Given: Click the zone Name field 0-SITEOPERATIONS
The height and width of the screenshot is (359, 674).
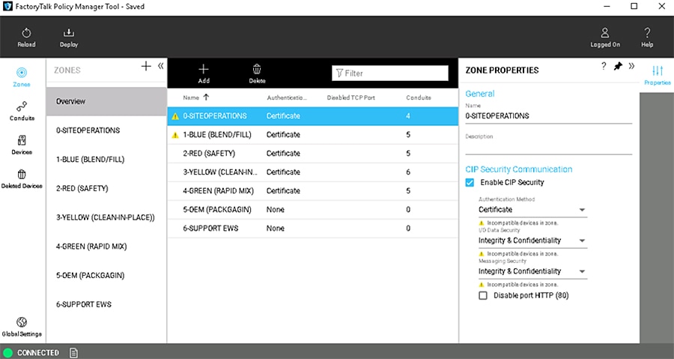Looking at the screenshot, I should pyautogui.click(x=548, y=116).
